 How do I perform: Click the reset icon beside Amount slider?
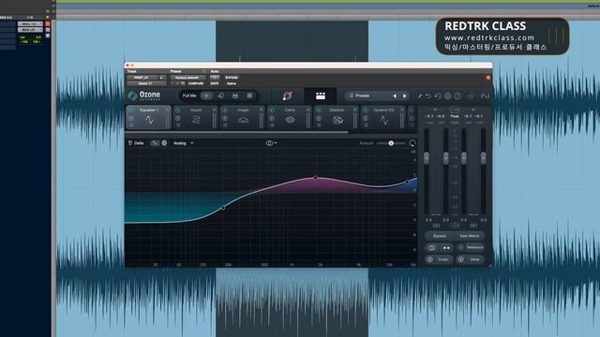(x=412, y=143)
